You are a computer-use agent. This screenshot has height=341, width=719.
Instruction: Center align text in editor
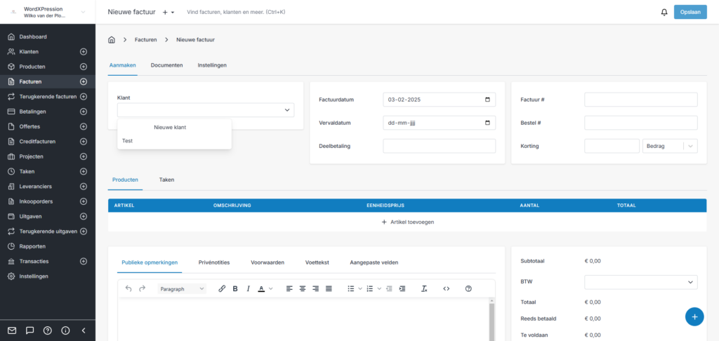pyautogui.click(x=303, y=289)
